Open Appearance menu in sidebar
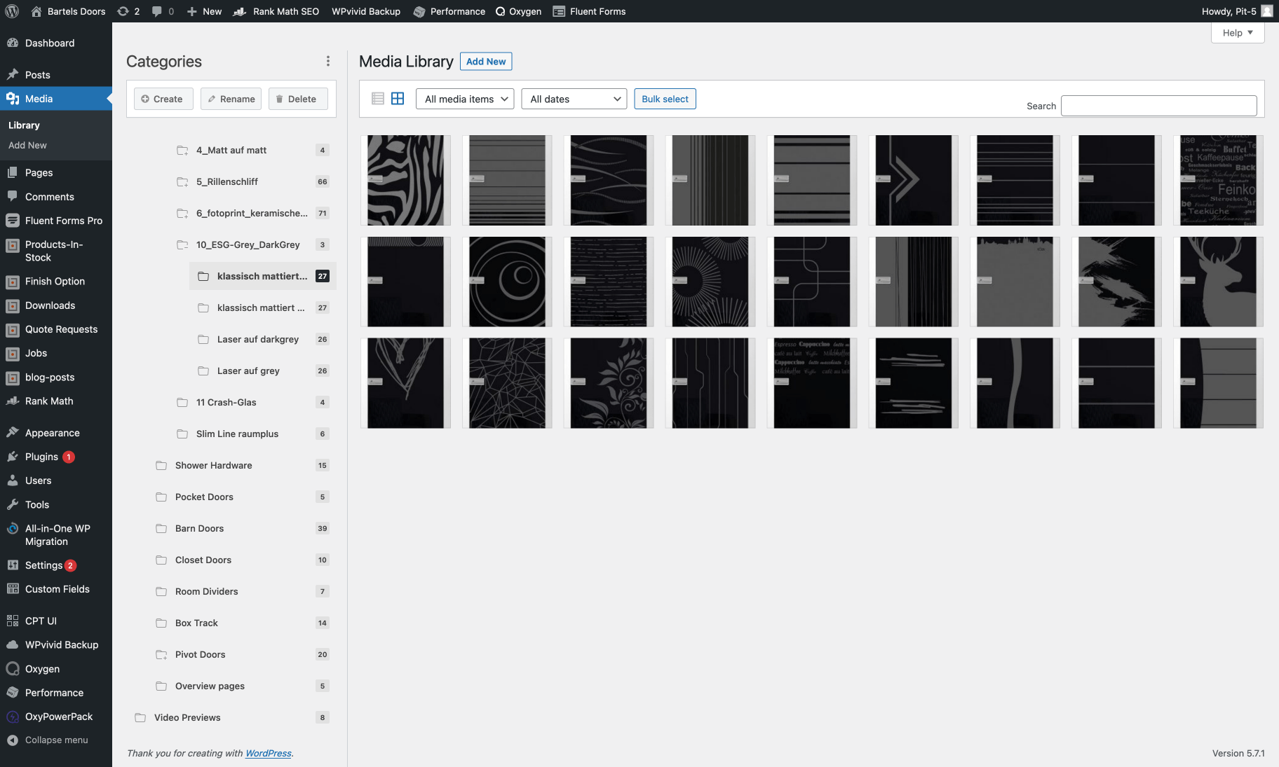This screenshot has height=767, width=1279. click(x=52, y=433)
